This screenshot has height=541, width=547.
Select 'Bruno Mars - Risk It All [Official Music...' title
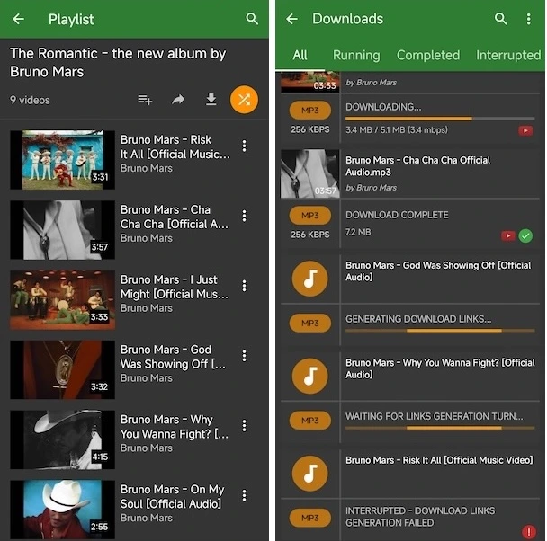(x=175, y=146)
